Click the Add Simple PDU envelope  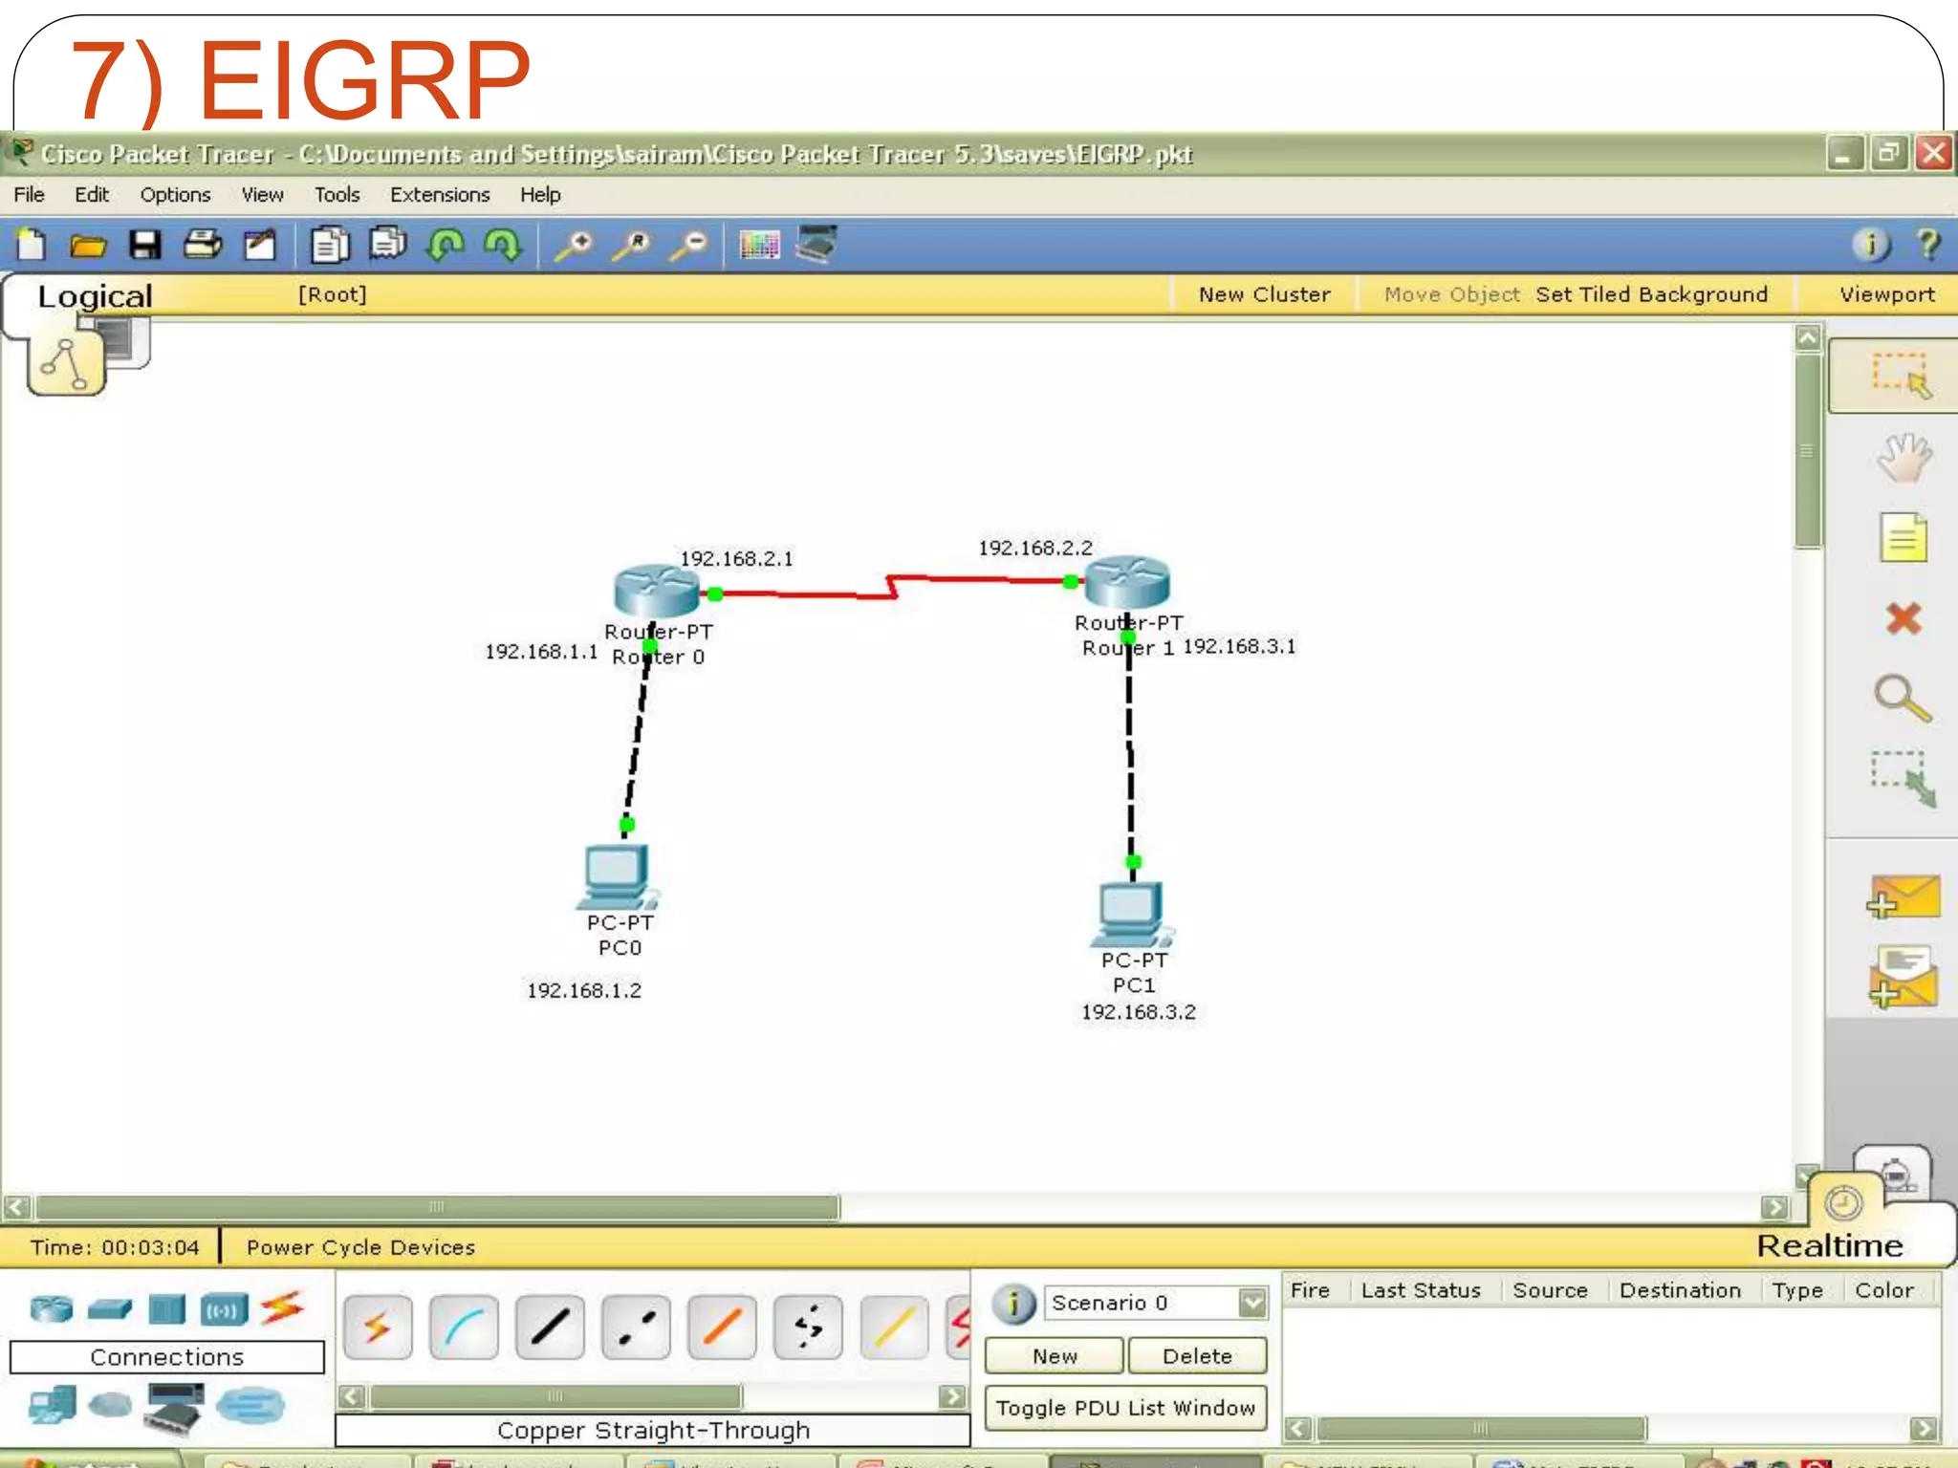(x=1904, y=897)
